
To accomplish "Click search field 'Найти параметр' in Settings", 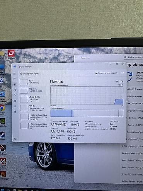I will tap(133, 57).
